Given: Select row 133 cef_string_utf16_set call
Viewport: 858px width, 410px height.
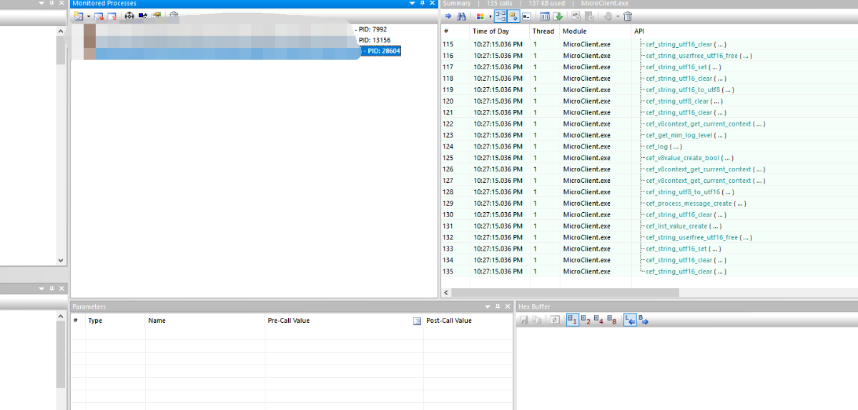Looking at the screenshot, I should coord(649,249).
